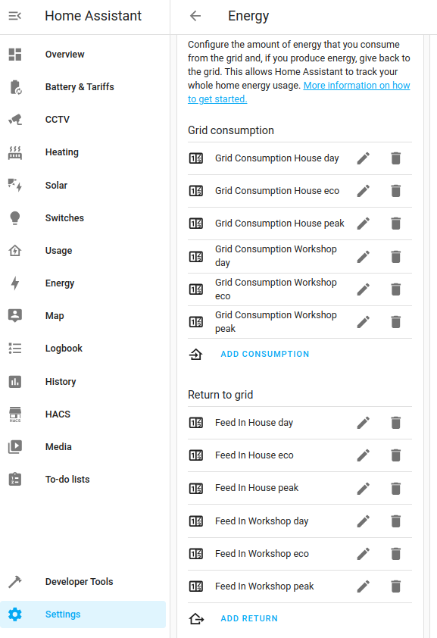Edit Grid Consumption Workshop peak entry
The image size is (437, 638).
(x=364, y=322)
